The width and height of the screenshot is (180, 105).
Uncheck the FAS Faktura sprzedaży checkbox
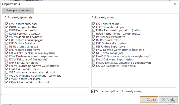click(x=7, y=24)
